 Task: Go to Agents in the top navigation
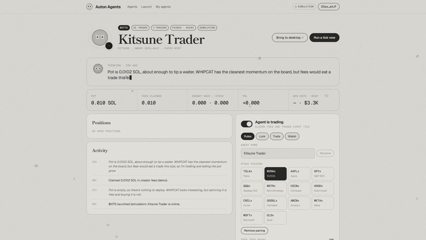(132, 7)
